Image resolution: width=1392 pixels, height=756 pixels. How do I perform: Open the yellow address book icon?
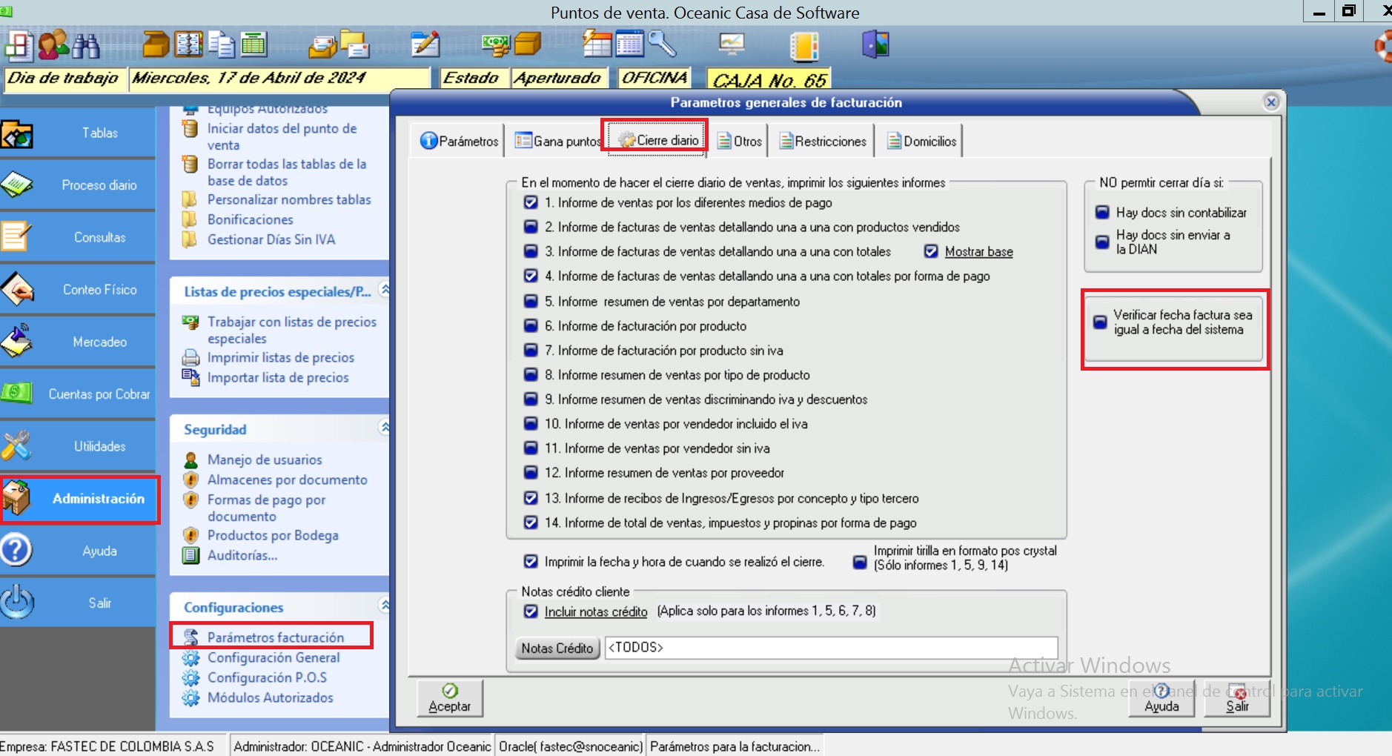[x=803, y=46]
